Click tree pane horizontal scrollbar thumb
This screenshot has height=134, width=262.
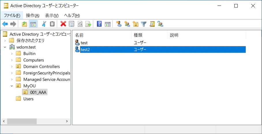coord(22,121)
